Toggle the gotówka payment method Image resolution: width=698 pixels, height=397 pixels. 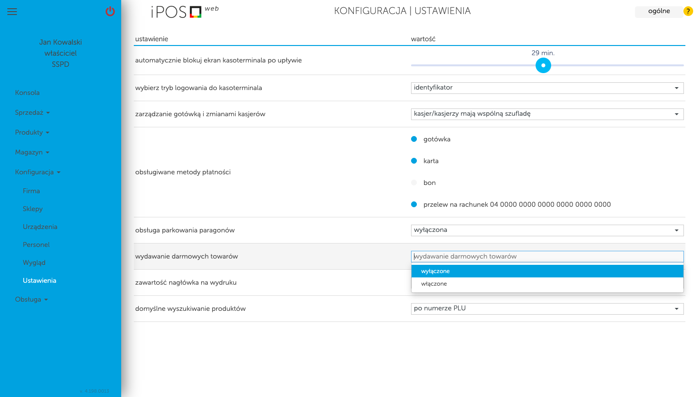[x=414, y=139]
